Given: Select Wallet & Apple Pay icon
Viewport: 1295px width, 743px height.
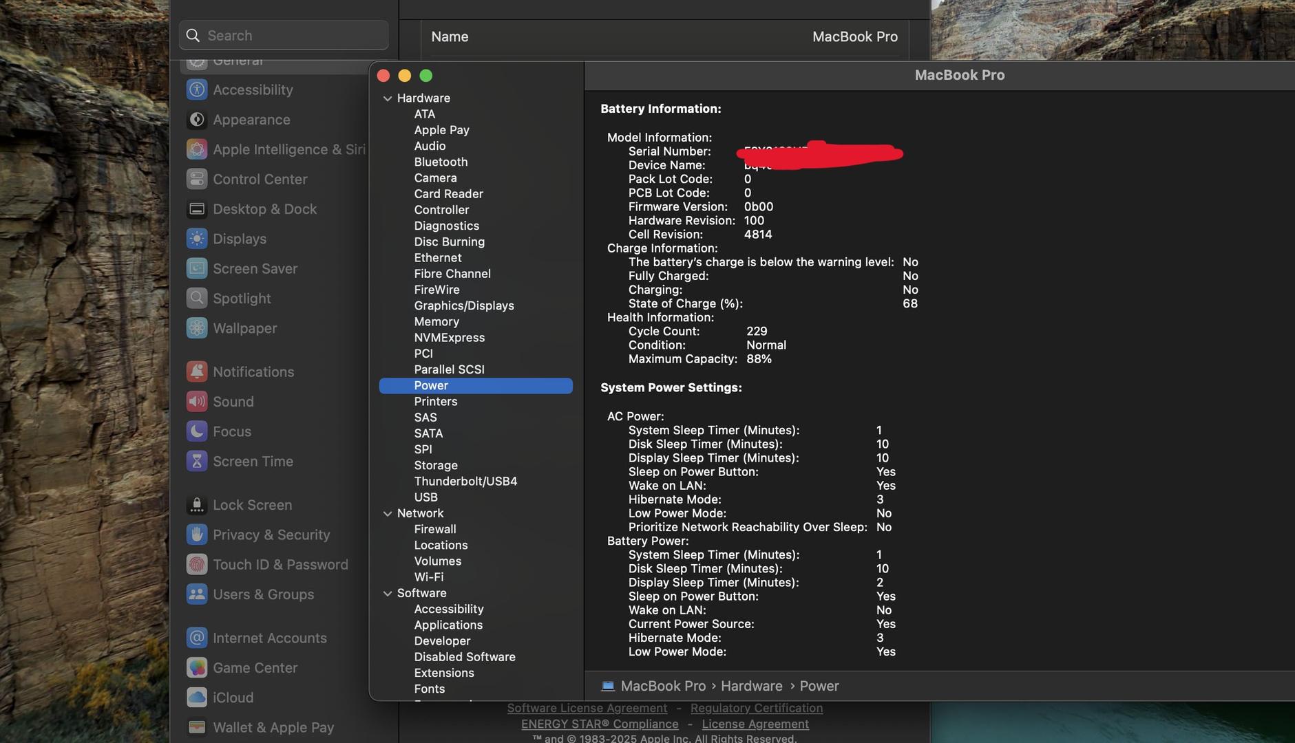Looking at the screenshot, I should 197,727.
